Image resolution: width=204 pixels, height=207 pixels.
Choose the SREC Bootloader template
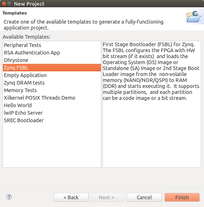tap(24, 120)
